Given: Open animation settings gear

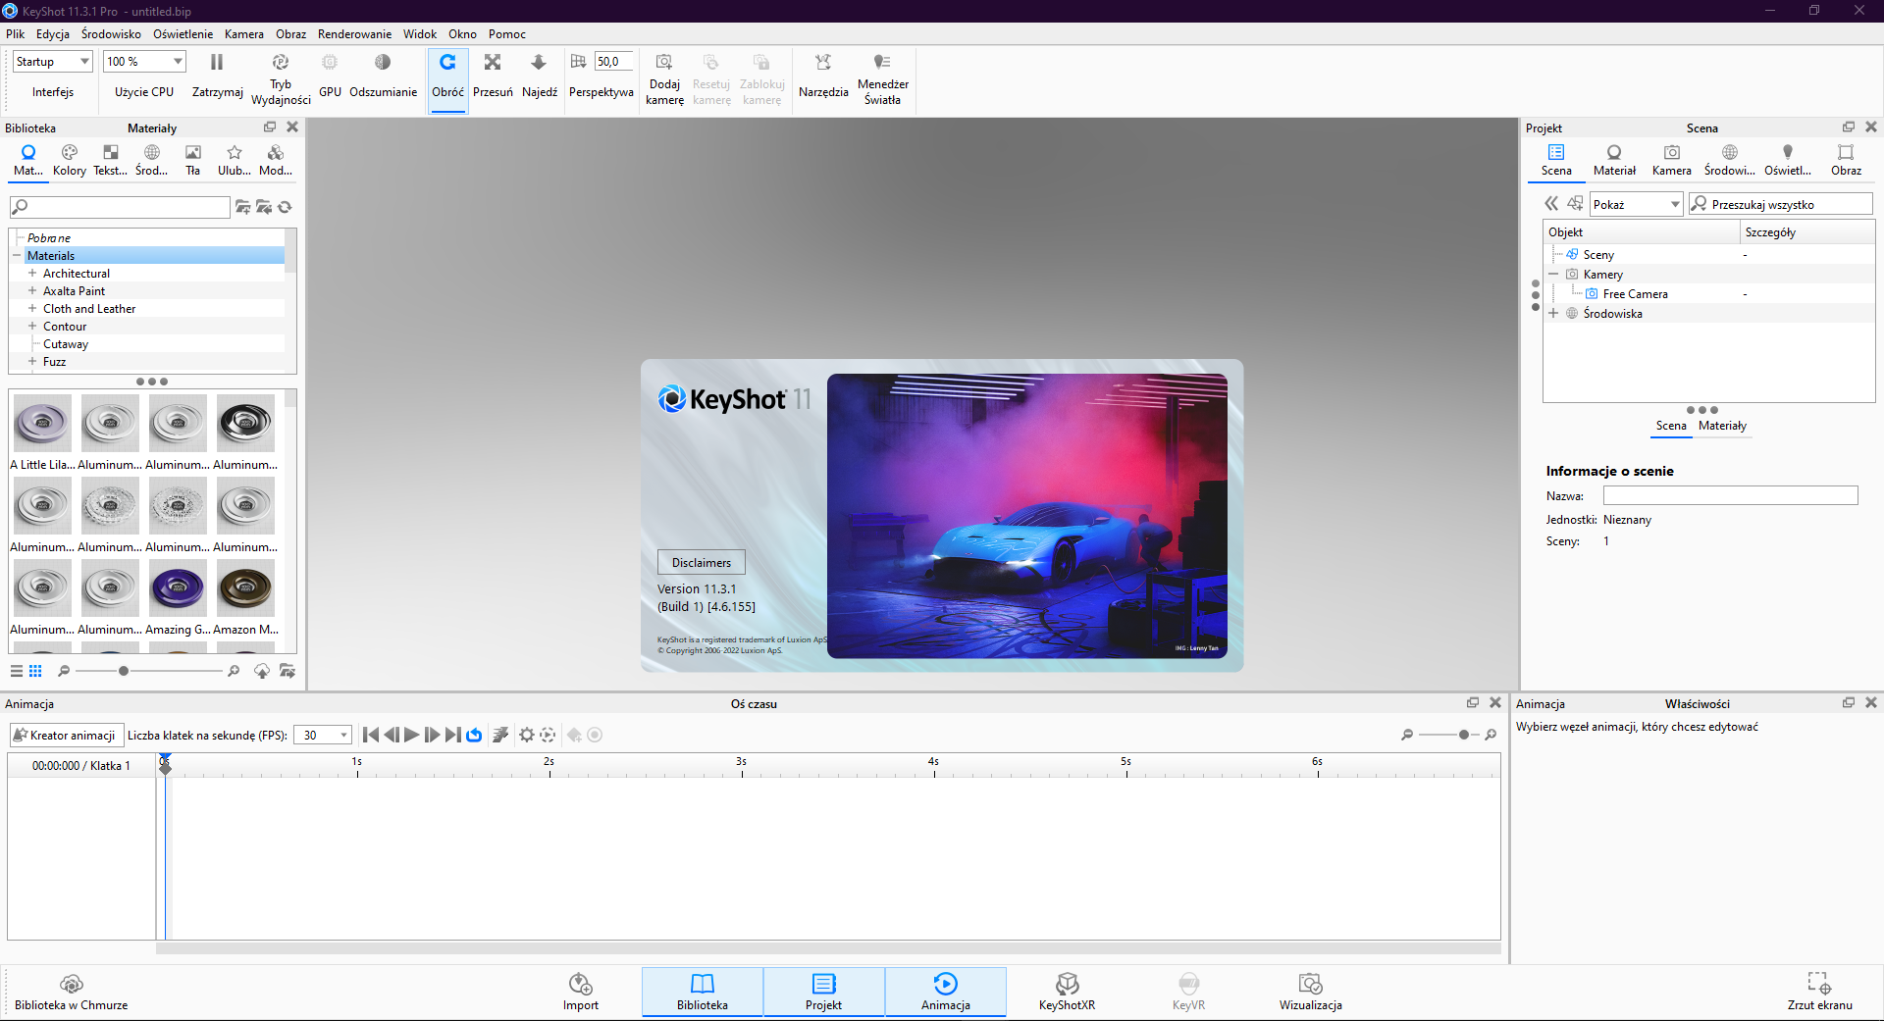Looking at the screenshot, I should click(527, 735).
